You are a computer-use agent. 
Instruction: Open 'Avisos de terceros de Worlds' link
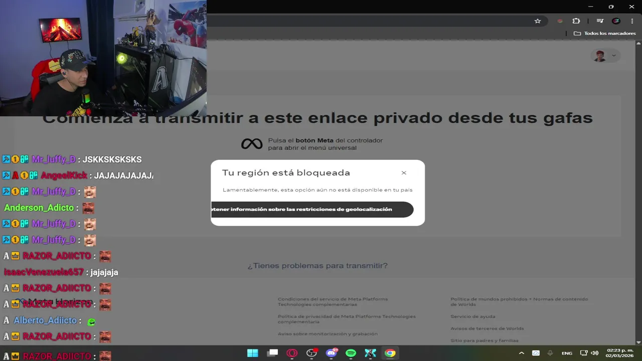487,328
